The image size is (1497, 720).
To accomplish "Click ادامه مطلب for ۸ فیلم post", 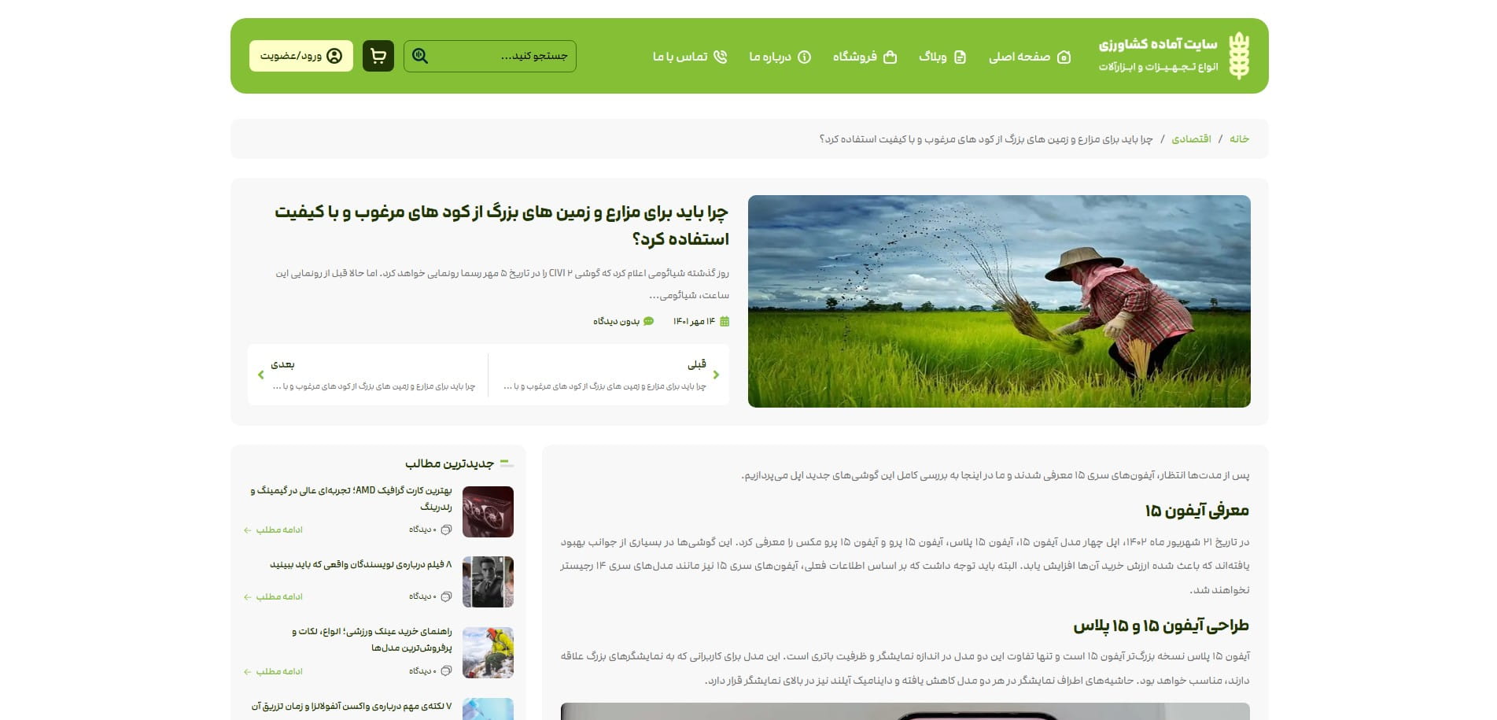I will (274, 596).
